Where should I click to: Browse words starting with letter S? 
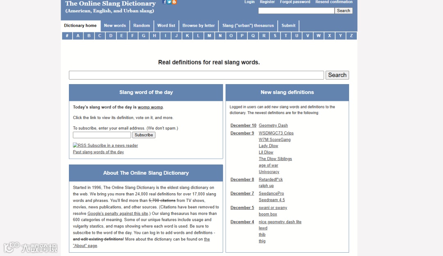point(275,36)
